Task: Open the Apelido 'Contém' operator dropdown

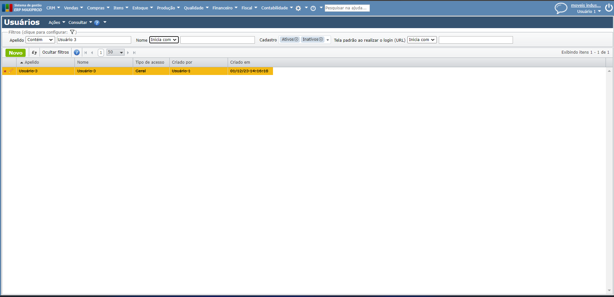Action: (x=40, y=40)
